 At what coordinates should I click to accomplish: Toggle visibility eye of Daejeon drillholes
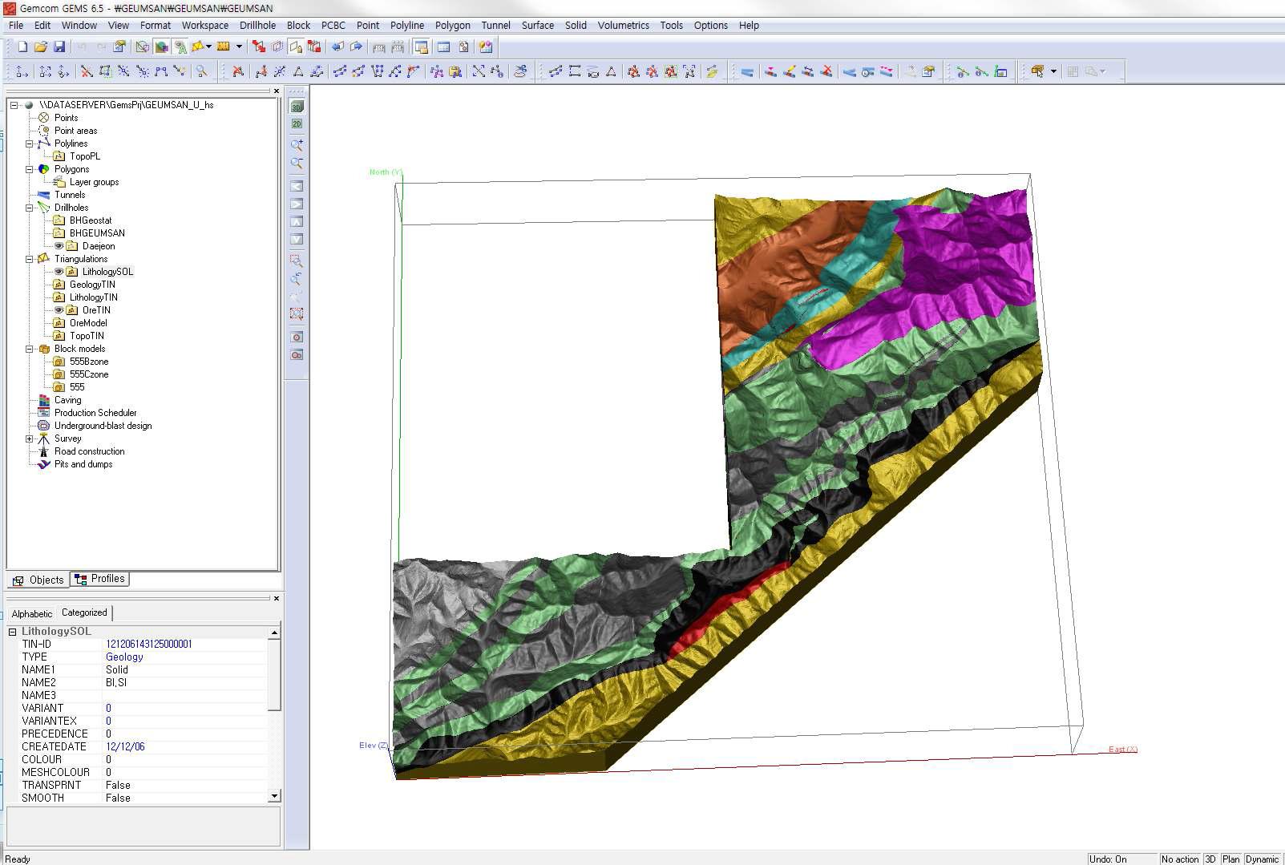coord(59,246)
